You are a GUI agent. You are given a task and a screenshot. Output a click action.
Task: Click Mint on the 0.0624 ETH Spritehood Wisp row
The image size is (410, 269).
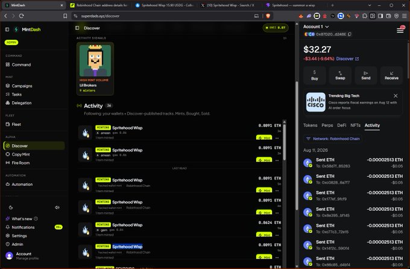click(264, 235)
